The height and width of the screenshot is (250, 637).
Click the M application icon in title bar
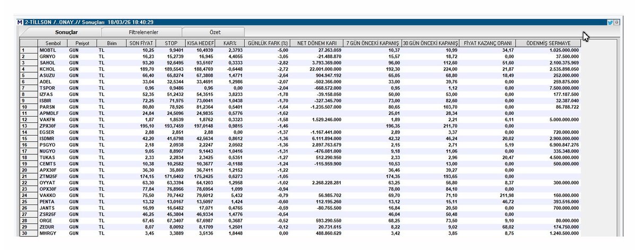click(x=20, y=22)
